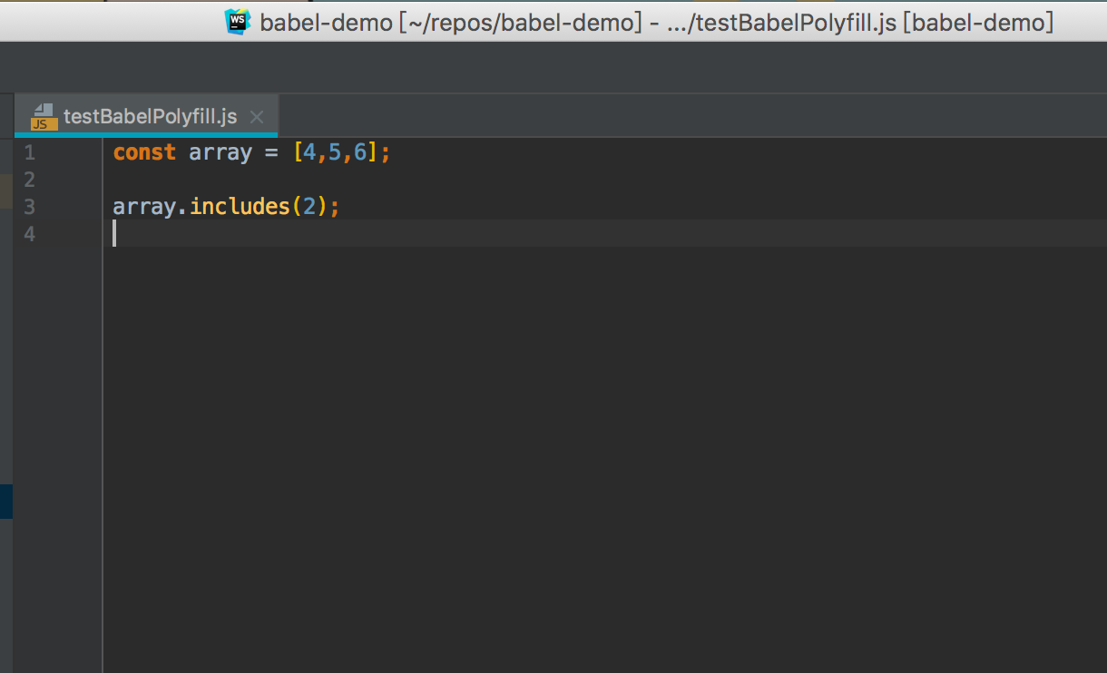
Task: Click line number 3 in the gutter
Action: [x=30, y=207]
